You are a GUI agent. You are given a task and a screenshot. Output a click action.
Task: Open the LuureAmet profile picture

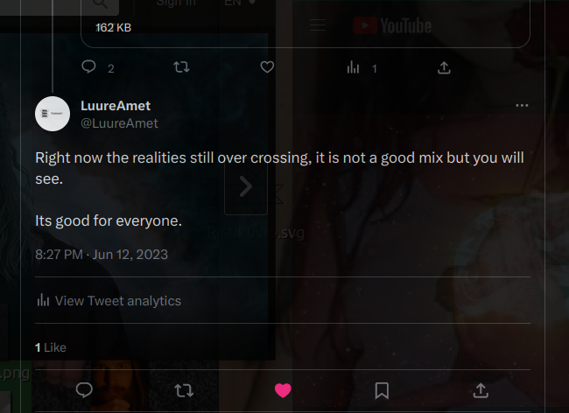tap(53, 114)
